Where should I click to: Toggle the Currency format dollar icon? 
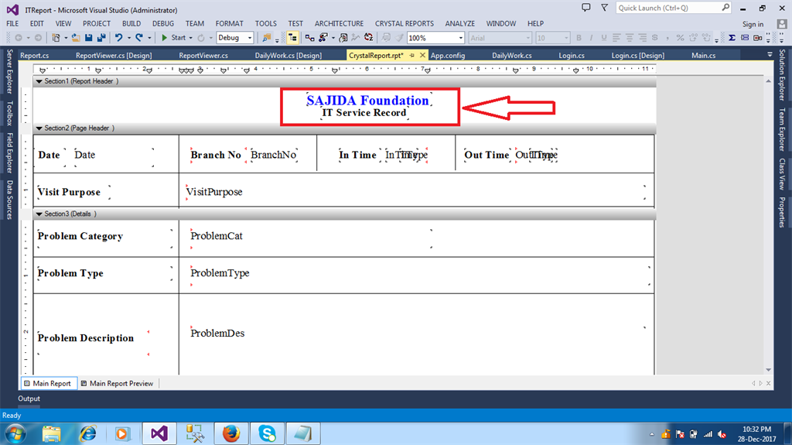[x=654, y=37]
